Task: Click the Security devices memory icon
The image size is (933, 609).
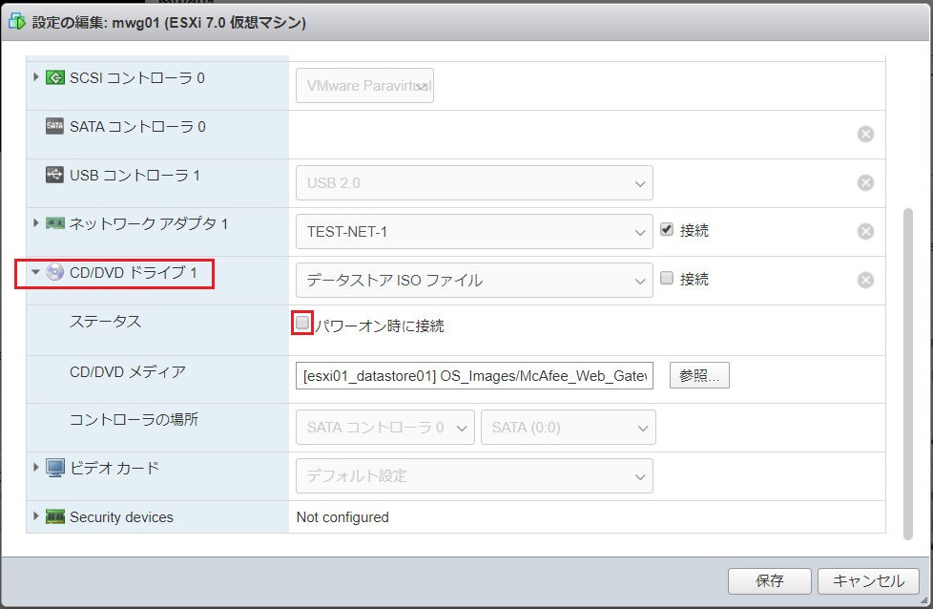Action: (55, 516)
